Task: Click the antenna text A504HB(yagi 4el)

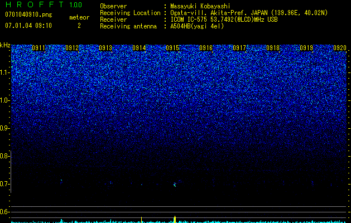Action: 197,26
